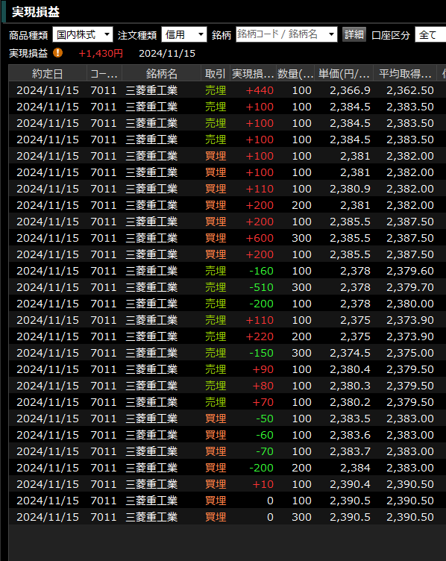Click the price cell 2,366.9
Image resolution: width=446 pixels, height=561 pixels.
tap(350, 90)
